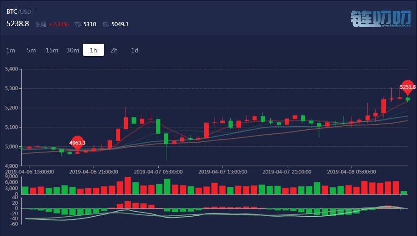Click the 3,000 volume axis label
This screenshot has width=417, height=236.
(11, 188)
